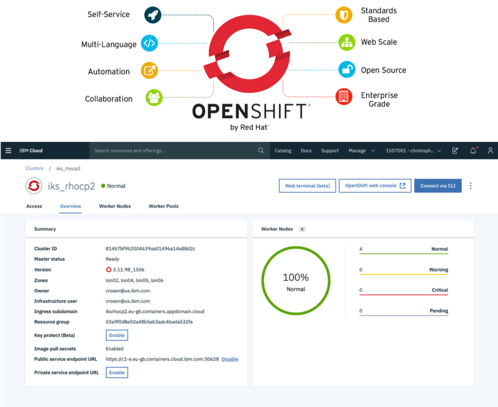Click the Standards Based shield icon

tap(344, 14)
